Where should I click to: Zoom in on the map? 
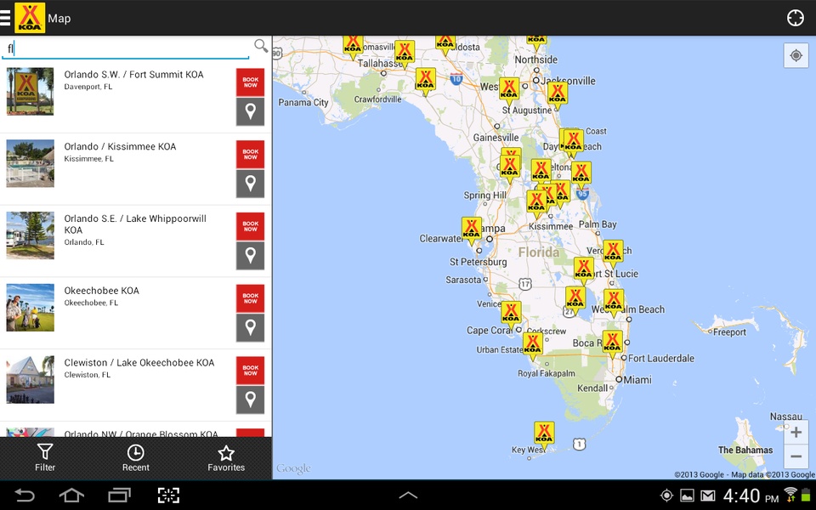[796, 432]
